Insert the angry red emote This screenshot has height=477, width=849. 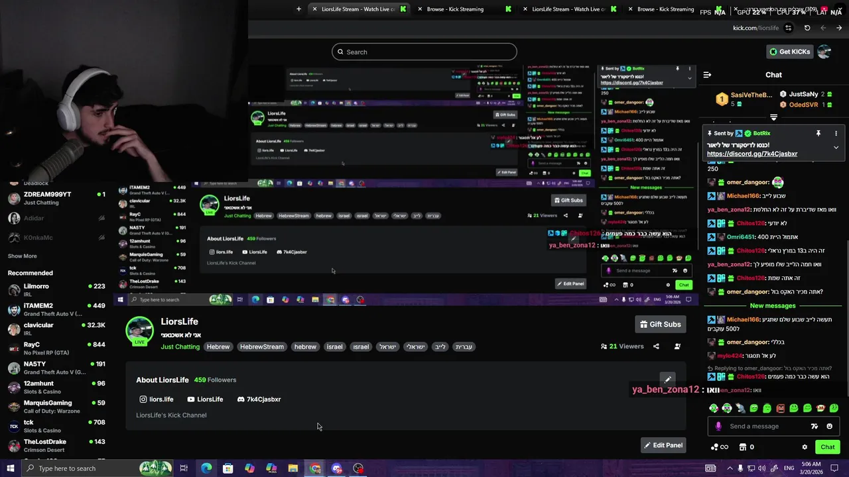(781, 408)
